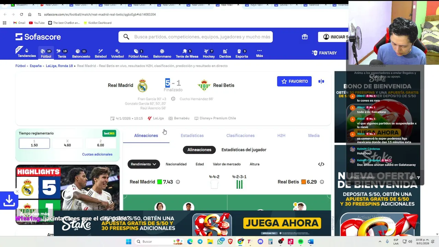The height and width of the screenshot is (247, 439).
Task: Open the España breadcrumb link
Action: [x=36, y=66]
